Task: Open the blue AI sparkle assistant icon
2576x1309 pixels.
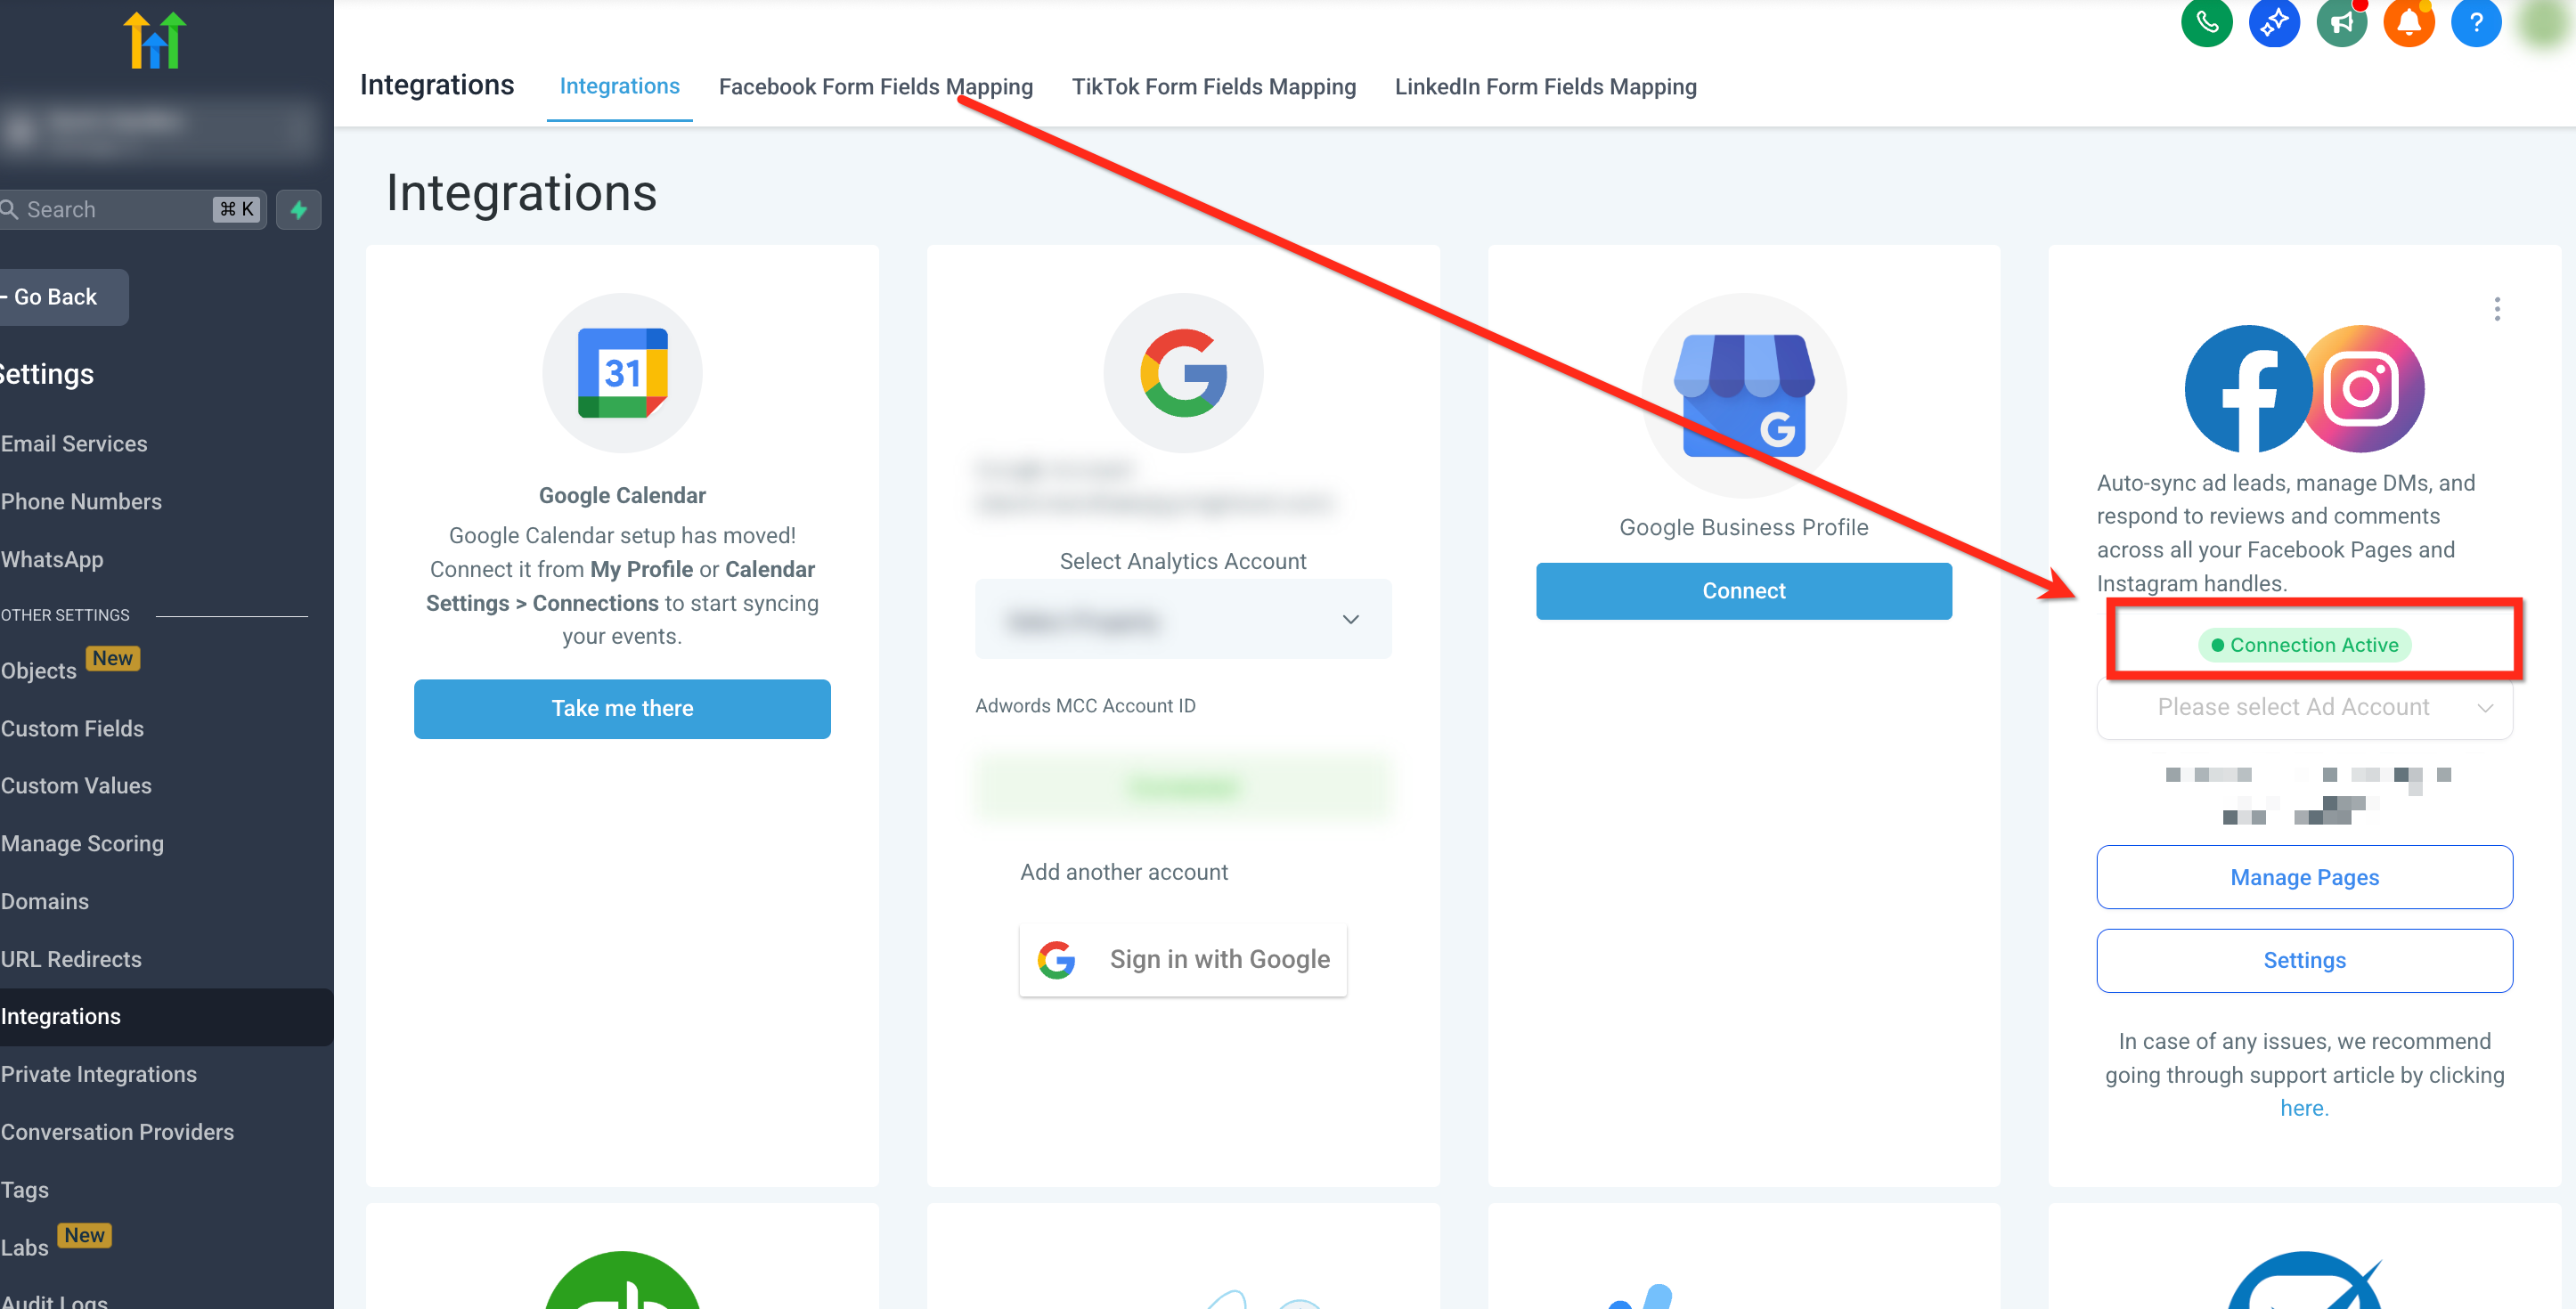Action: [2273, 22]
